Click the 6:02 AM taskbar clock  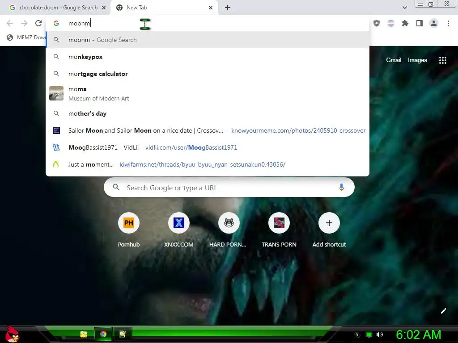(x=418, y=335)
